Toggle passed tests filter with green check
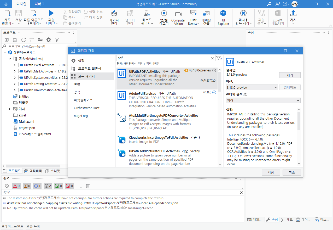Image resolution: width=333 pixels, height=230 pixels. tap(59, 186)
